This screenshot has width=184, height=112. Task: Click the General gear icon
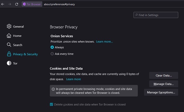click(9, 26)
